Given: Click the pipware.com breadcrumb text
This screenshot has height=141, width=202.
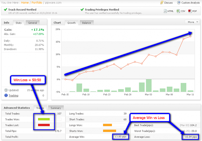Looking at the screenshot, I should point(53,3).
